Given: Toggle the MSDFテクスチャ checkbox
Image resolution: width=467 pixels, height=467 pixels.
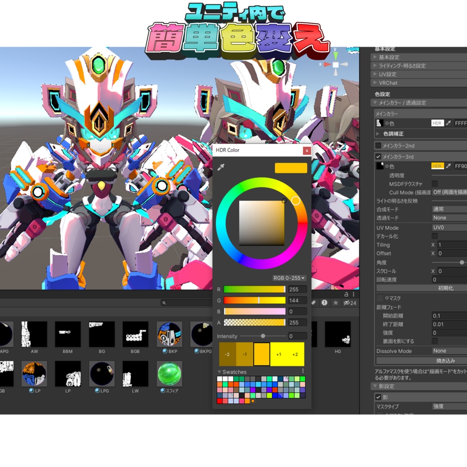Looking at the screenshot, I should click(435, 184).
